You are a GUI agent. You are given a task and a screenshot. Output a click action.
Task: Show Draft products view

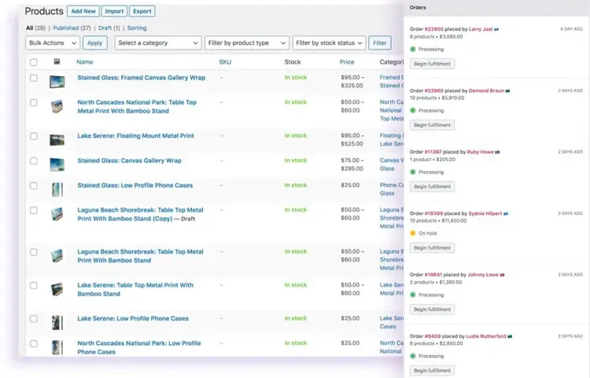pyautogui.click(x=105, y=28)
